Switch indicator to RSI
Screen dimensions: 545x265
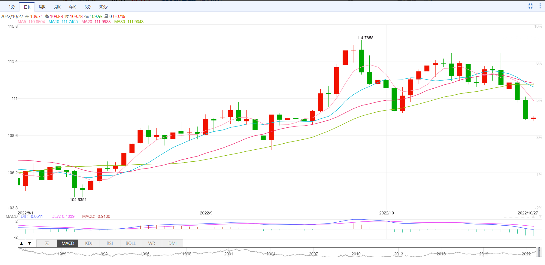(x=110, y=243)
